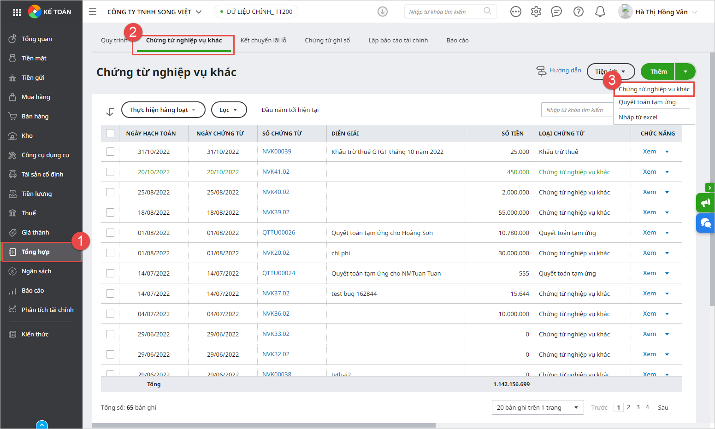Click the download arrow icon in header

click(x=383, y=12)
